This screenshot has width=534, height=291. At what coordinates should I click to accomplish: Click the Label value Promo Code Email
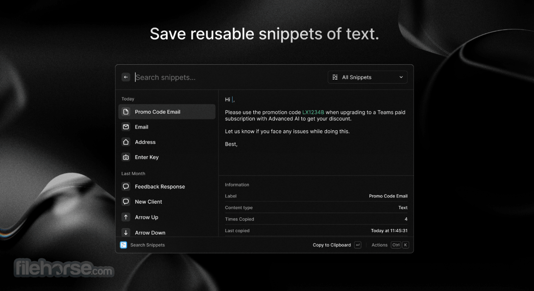(388, 196)
